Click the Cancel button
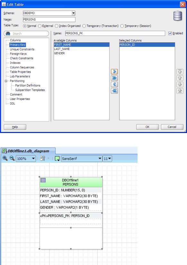This screenshot has height=265, width=187. 172,127
